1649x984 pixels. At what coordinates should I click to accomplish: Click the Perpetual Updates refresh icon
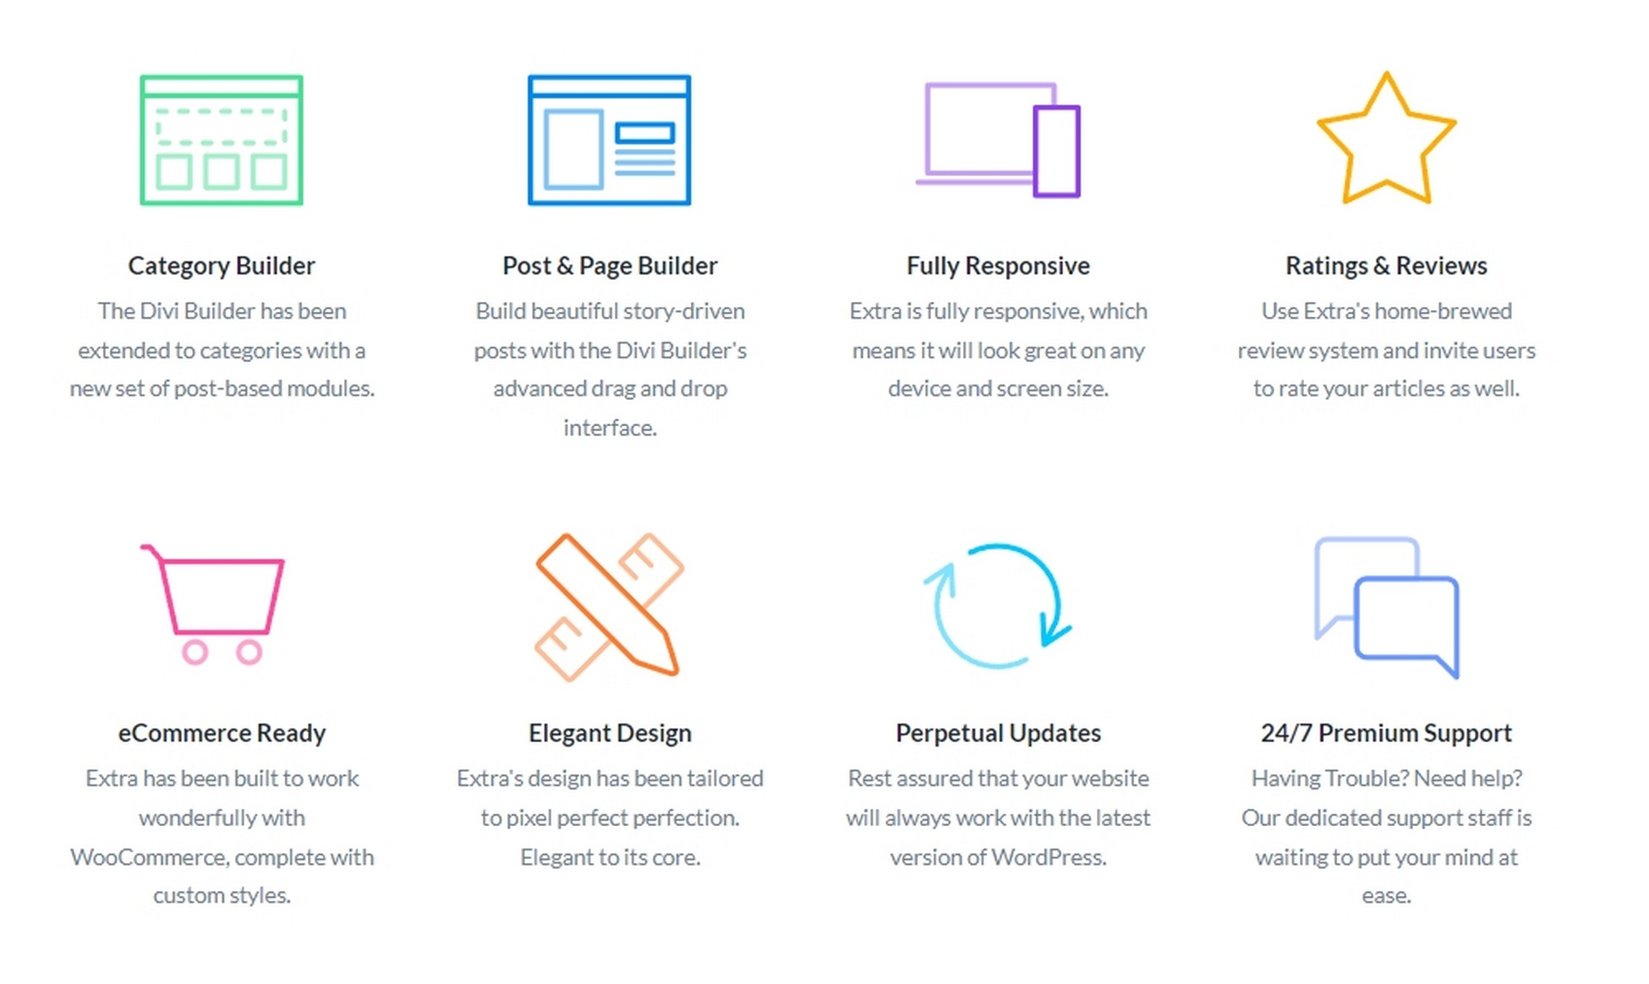point(998,605)
